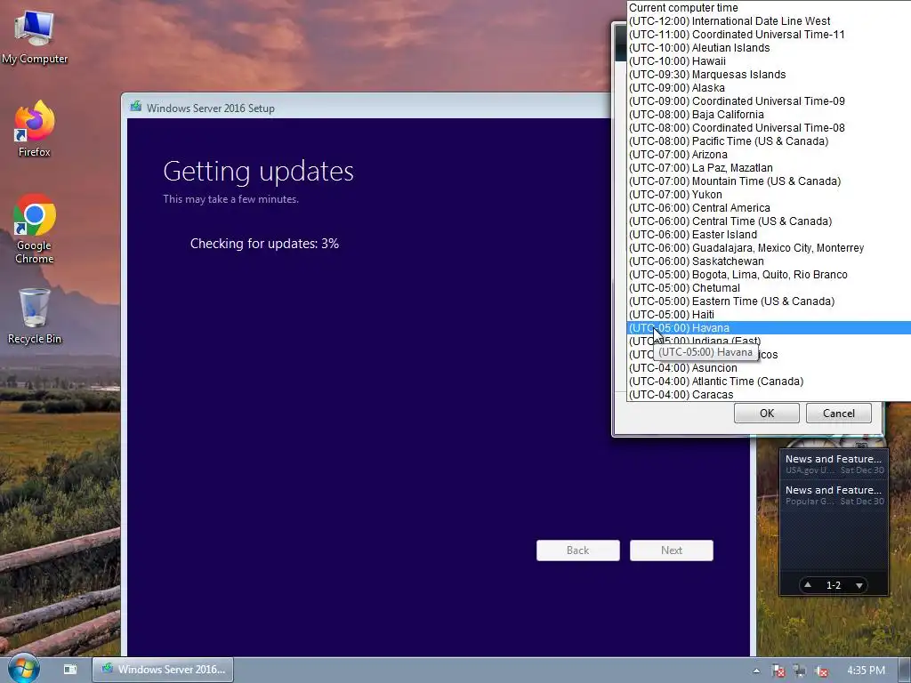Pick Aleutian Islands time zone
Viewport: 911px width, 683px height.
(770, 48)
